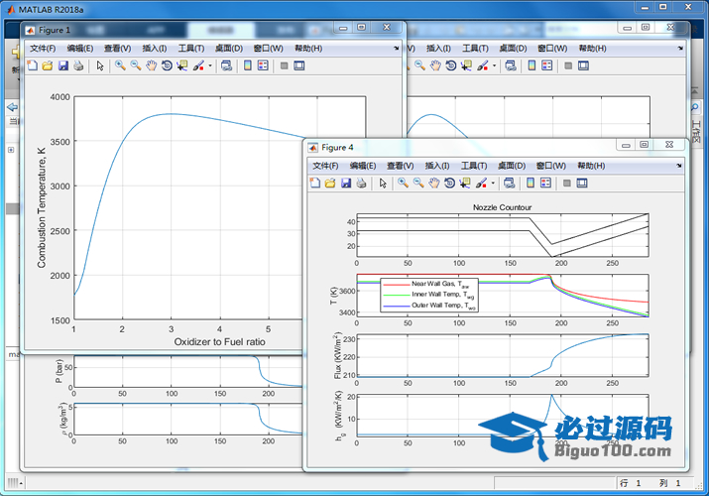Print Figure 4 with the printer icon

[x=361, y=184]
